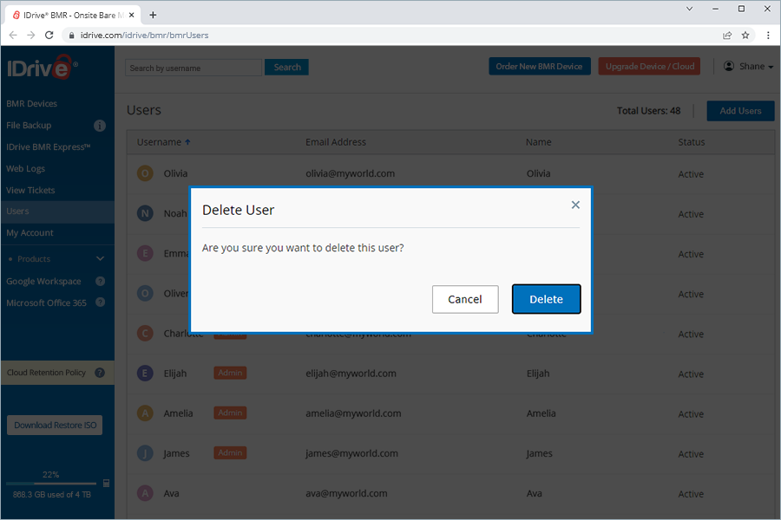Reload the page using the refresh icon
781x520 pixels.
(x=49, y=36)
